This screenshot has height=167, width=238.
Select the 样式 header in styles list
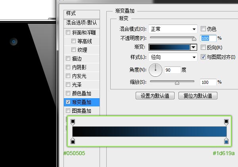pyautogui.click(x=82, y=14)
